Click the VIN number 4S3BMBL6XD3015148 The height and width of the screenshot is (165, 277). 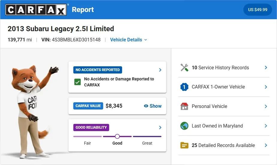point(76,40)
